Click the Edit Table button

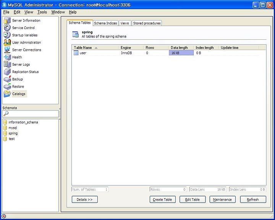click(192, 199)
